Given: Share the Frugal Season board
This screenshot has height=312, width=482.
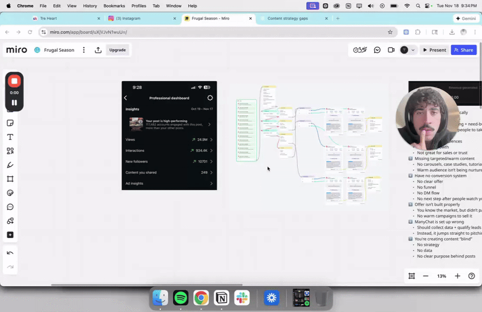Looking at the screenshot, I should point(464,50).
